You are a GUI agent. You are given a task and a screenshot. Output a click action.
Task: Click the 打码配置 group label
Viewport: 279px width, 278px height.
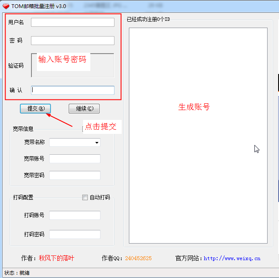tap(23, 197)
